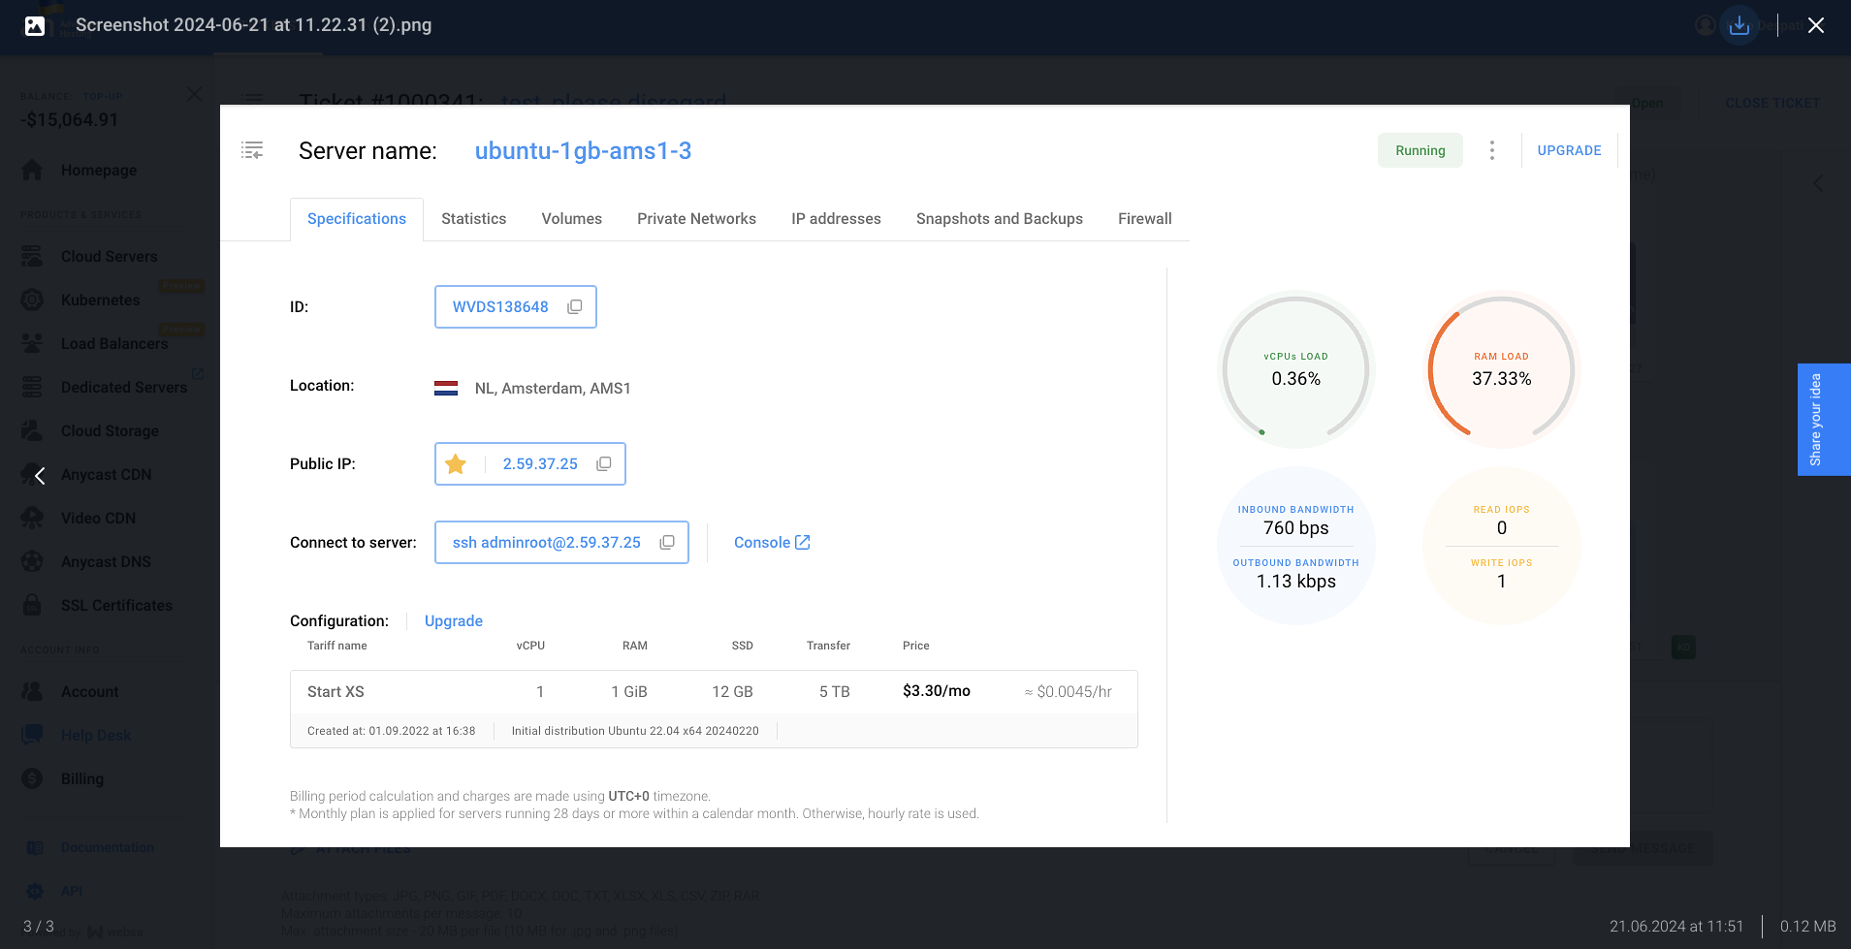Click the 2.59.37.25 IP address text
1851x949 pixels.
coord(540,464)
